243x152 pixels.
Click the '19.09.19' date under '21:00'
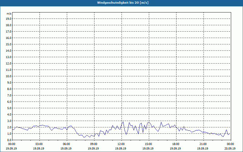[x=203, y=148]
